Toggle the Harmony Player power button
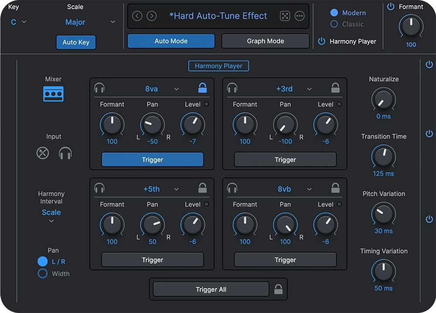Viewport: 436px width, 313px height. click(x=322, y=41)
